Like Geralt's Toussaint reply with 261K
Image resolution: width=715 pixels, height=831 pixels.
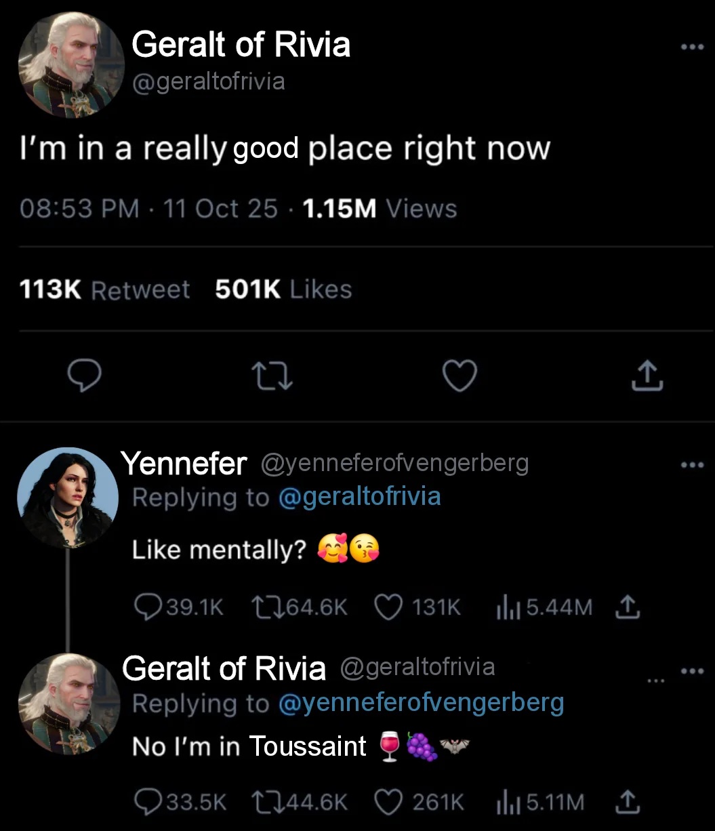388,802
